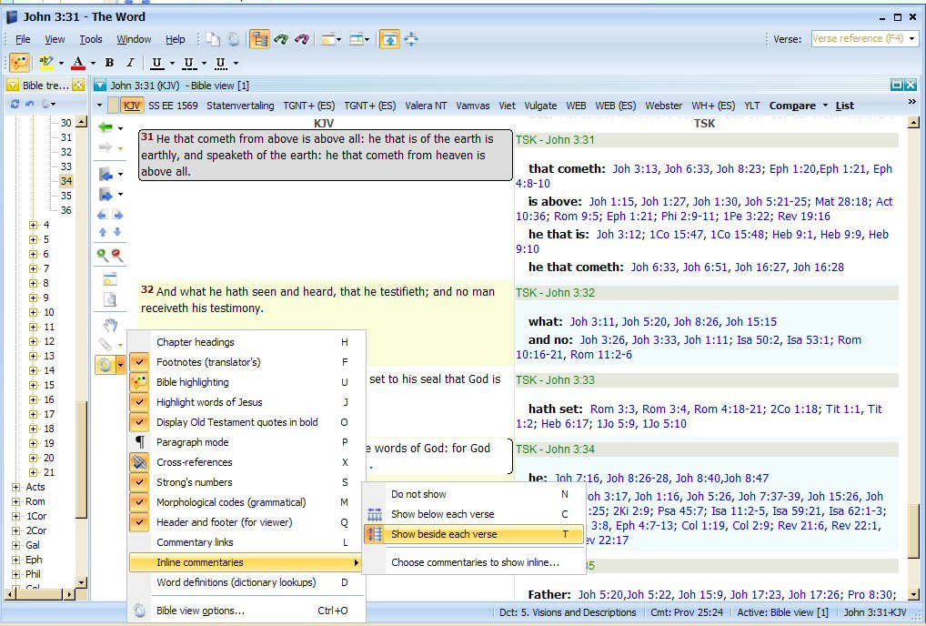Screen dimensions: 926x626
Task: Click the undo arrow in Bible tree panel
Action: (x=29, y=104)
